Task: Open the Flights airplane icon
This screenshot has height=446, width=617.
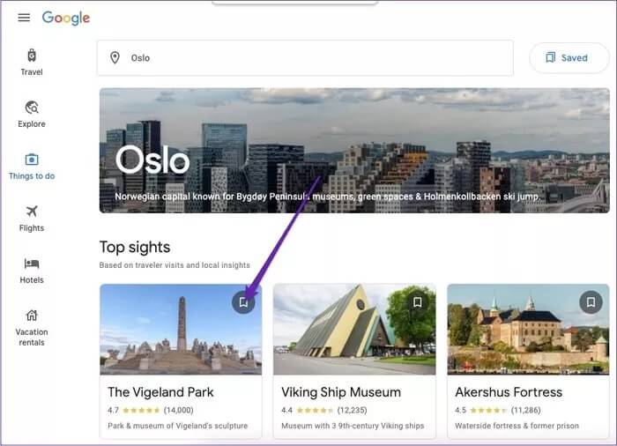Action: (x=32, y=212)
